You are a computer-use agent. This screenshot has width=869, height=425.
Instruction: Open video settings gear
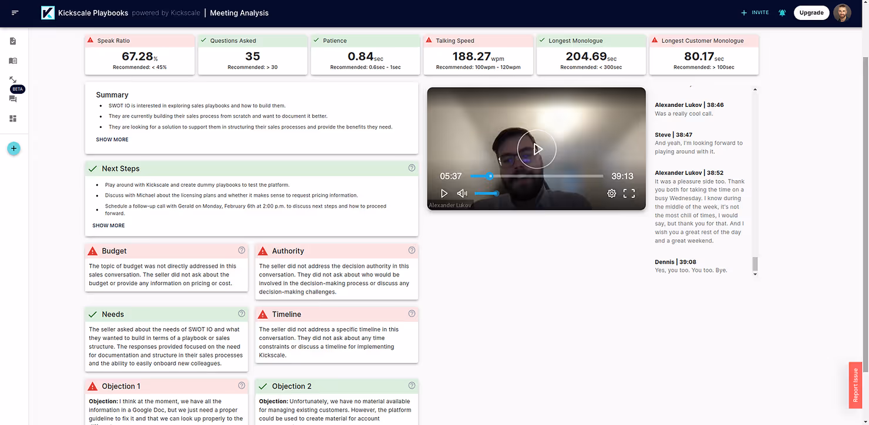coord(611,193)
